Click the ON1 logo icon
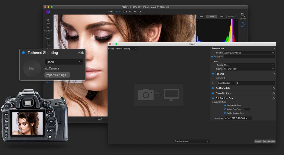The width and height of the screenshot is (284, 155). click(48, 12)
